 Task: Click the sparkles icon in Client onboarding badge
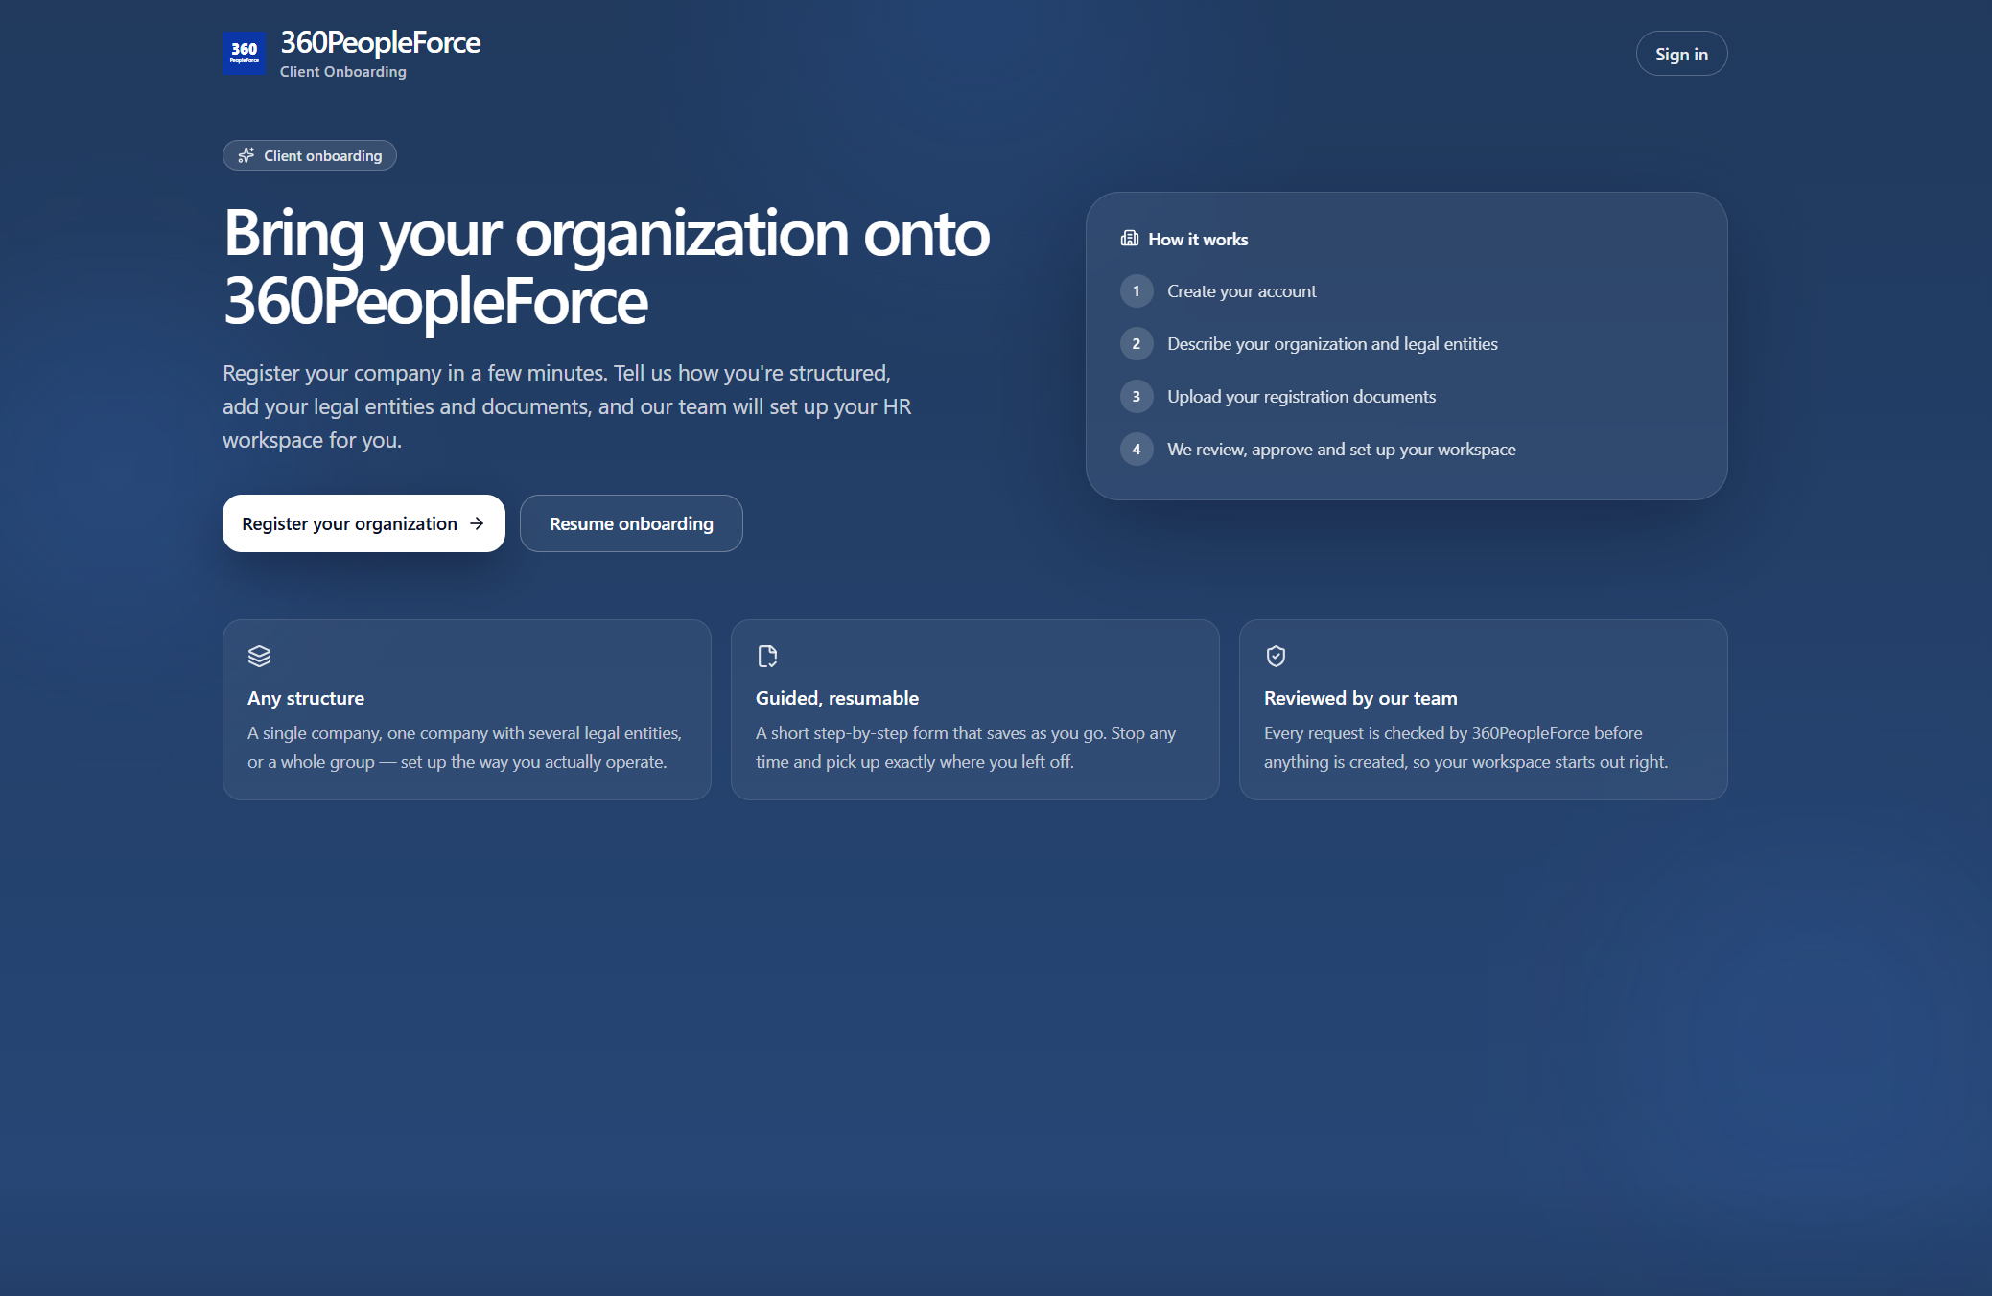point(246,155)
